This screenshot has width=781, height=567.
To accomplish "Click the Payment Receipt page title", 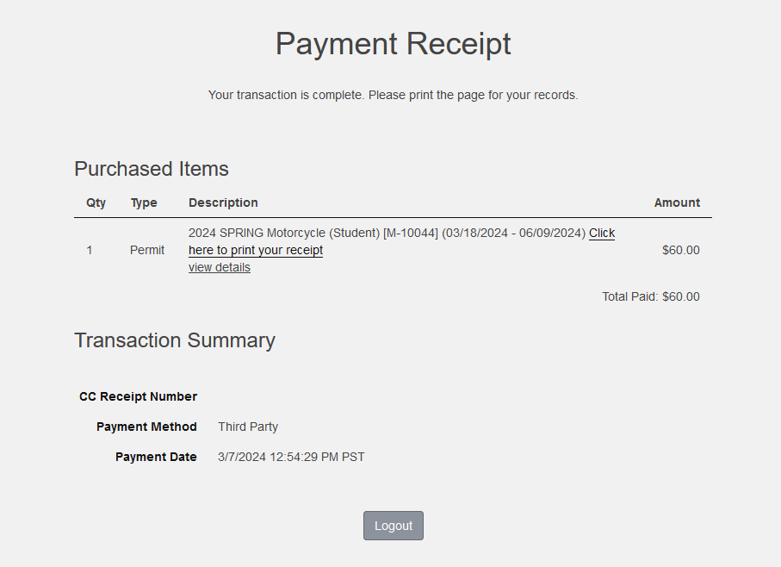I will [393, 43].
